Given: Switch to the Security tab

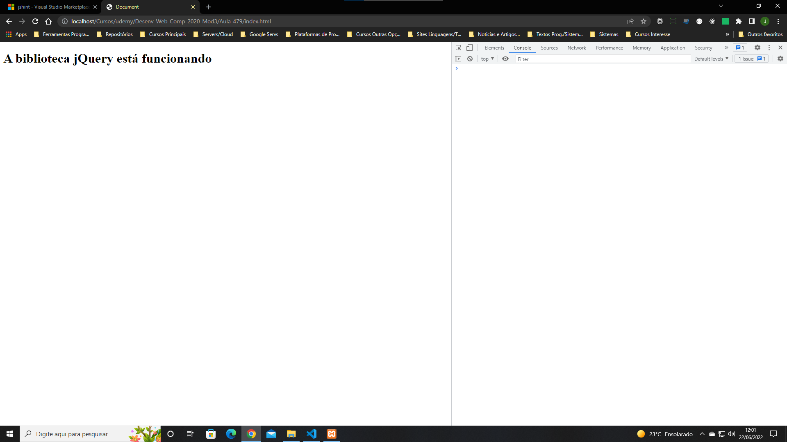Looking at the screenshot, I should (703, 48).
